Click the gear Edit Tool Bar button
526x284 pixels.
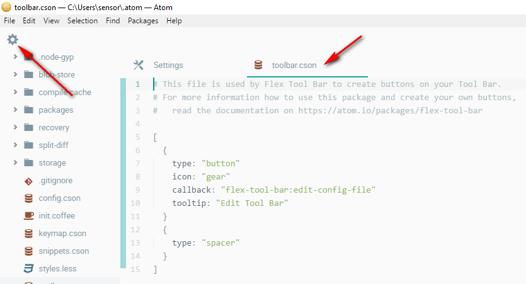13,40
